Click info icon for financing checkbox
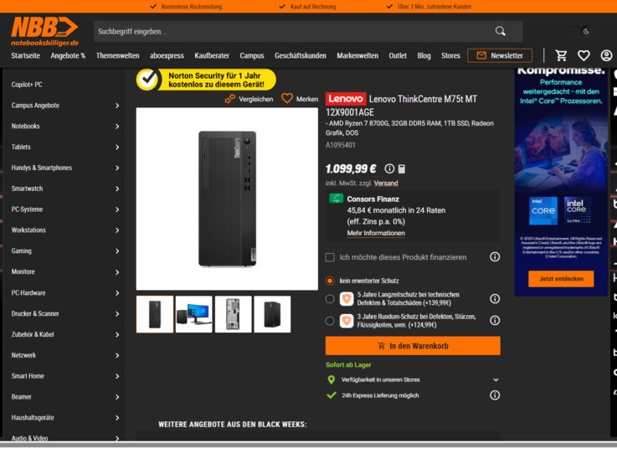The height and width of the screenshot is (449, 617). 495,257
